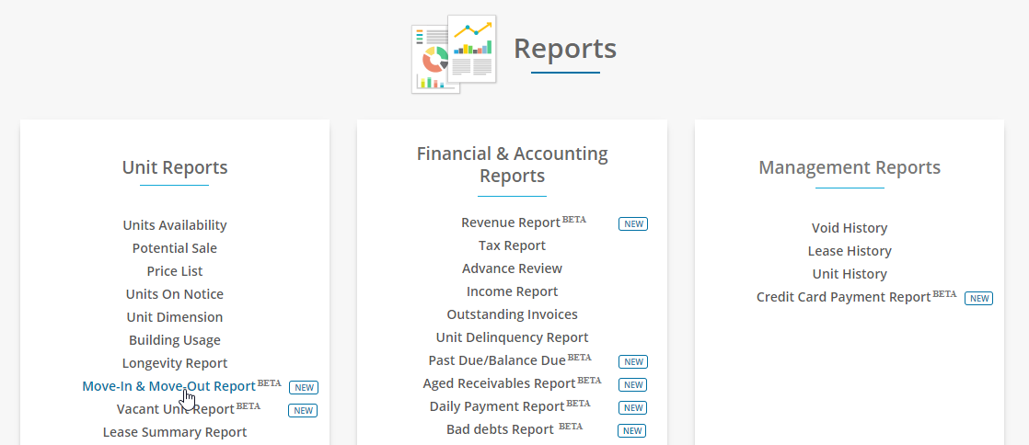Open the Outstanding Invoices report
Image resolution: width=1029 pixels, height=445 pixels.
click(x=512, y=314)
